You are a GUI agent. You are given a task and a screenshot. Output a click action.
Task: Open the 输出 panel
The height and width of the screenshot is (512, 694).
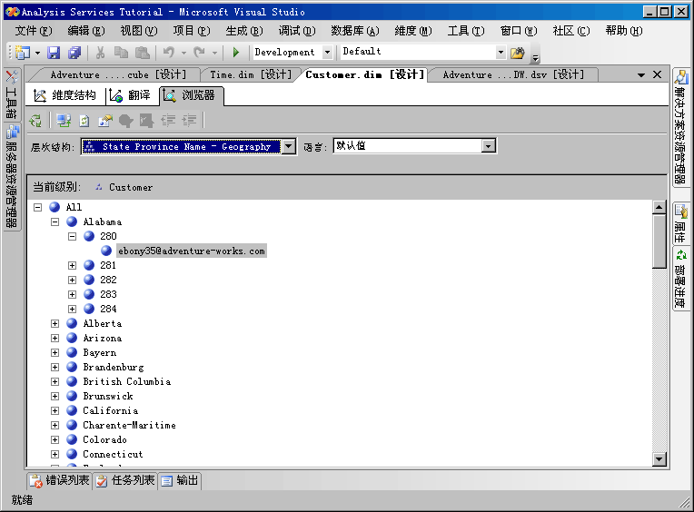tap(180, 480)
